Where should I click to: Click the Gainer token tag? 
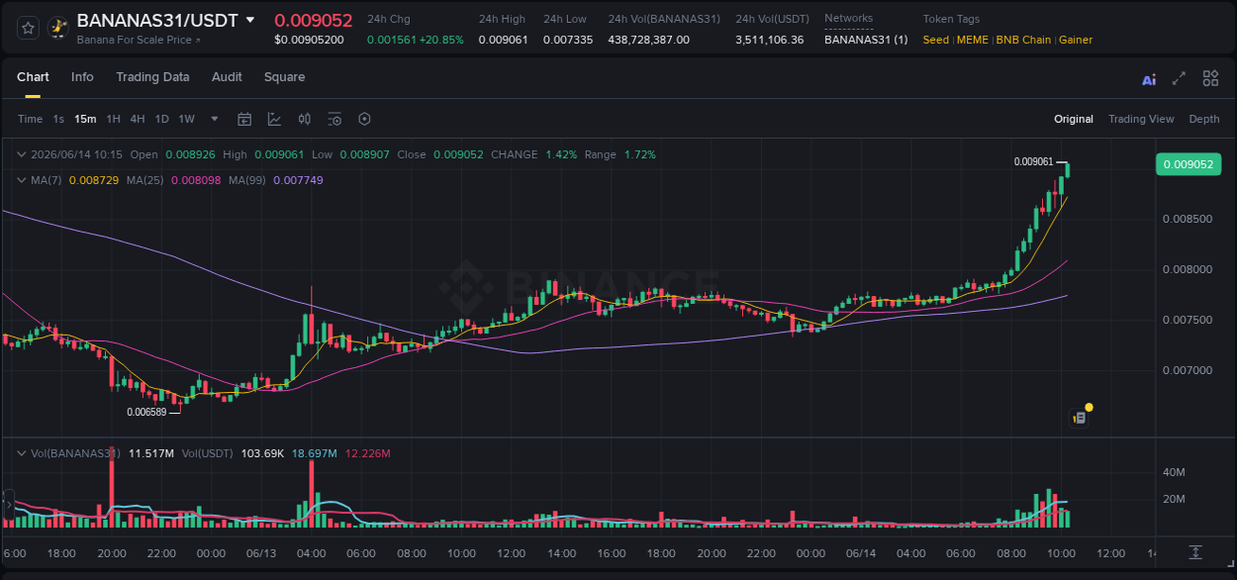[1076, 40]
